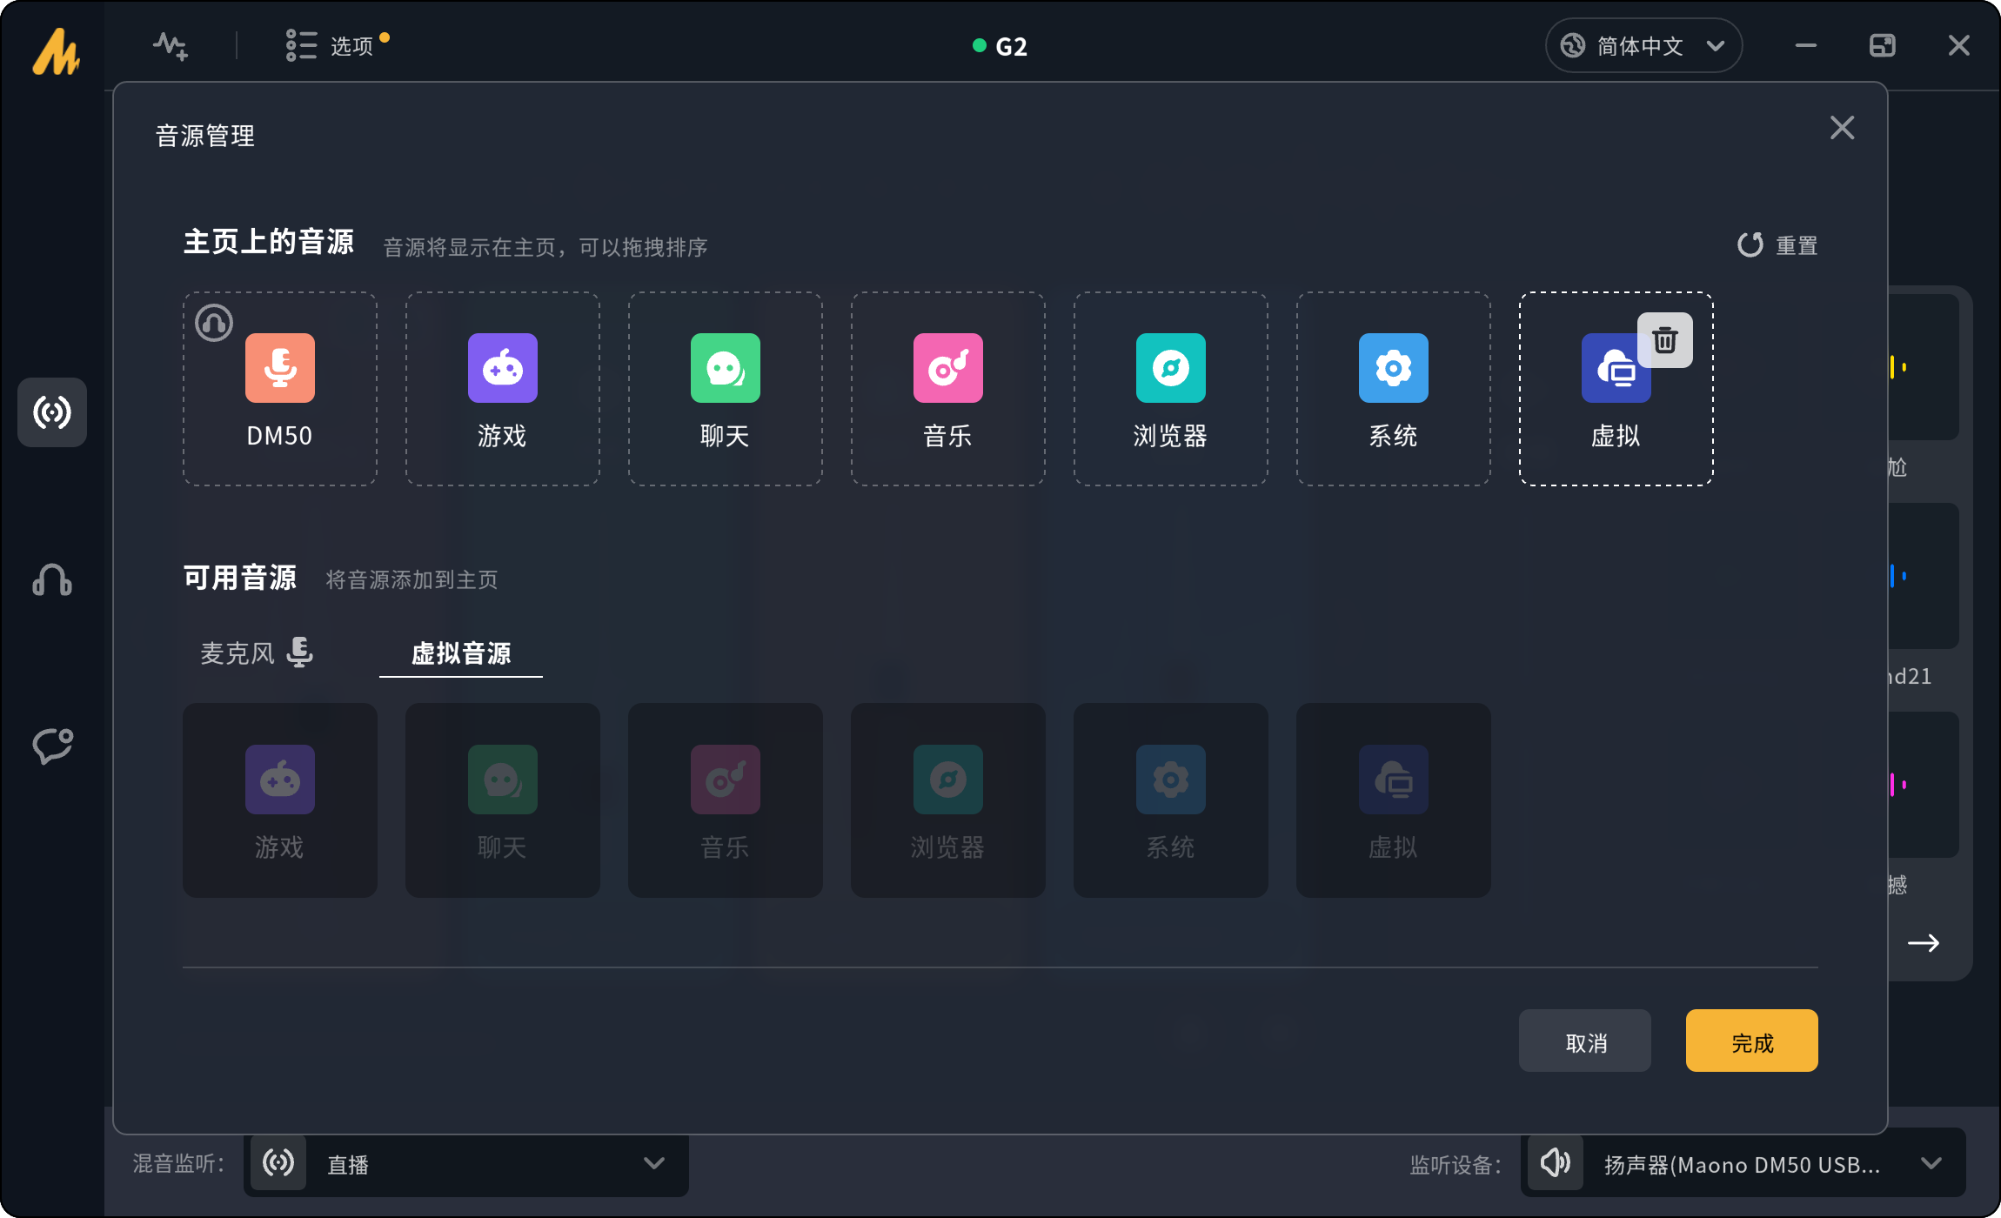Image resolution: width=2001 pixels, height=1218 pixels.
Task: Close the 音源管理 dialog
Action: click(x=1842, y=128)
